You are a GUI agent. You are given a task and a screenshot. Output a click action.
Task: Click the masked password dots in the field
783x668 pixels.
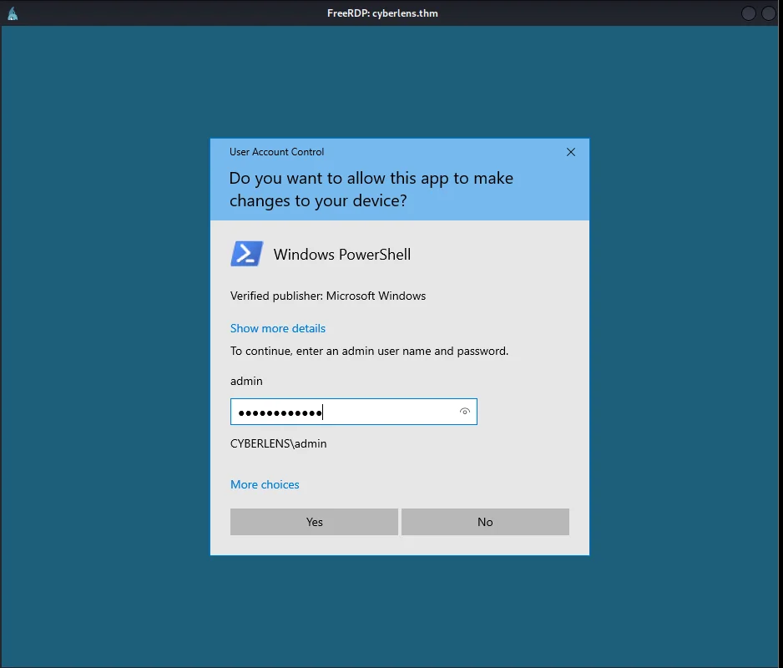point(280,411)
